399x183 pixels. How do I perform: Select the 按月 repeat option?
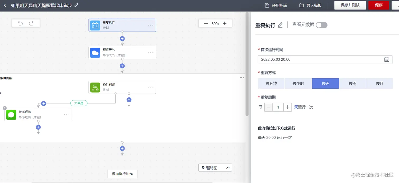[379, 84]
